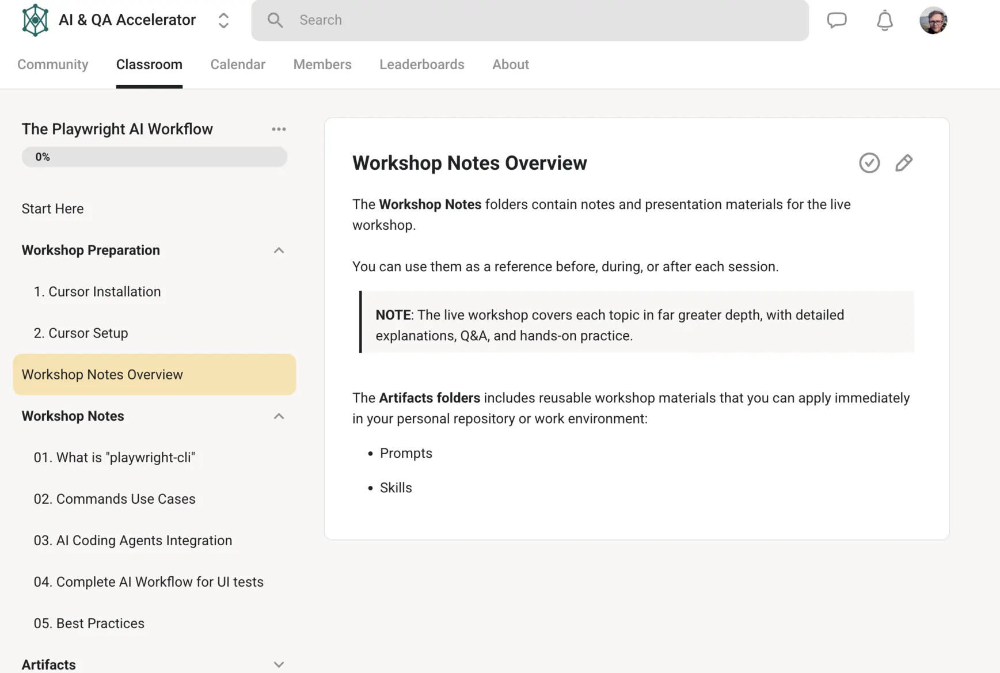Screen dimensions: 1000x673
Task: Open lesson 05. Best Practices
Action: pyautogui.click(x=89, y=623)
